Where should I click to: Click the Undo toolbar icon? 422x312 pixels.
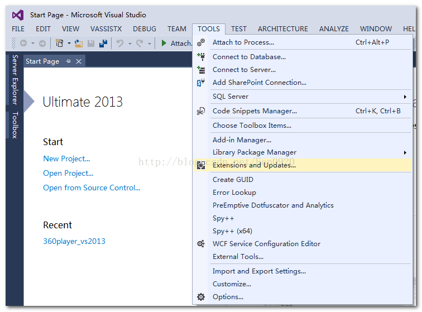(x=120, y=43)
